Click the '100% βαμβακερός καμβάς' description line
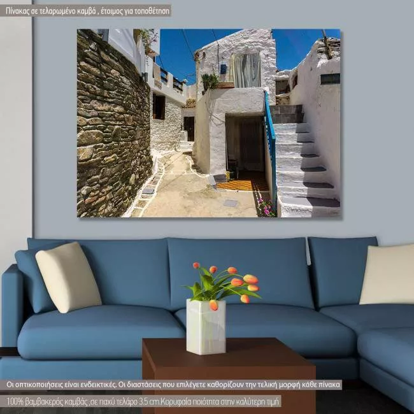Viewport: 414px width, 414px height. [x=162, y=402]
